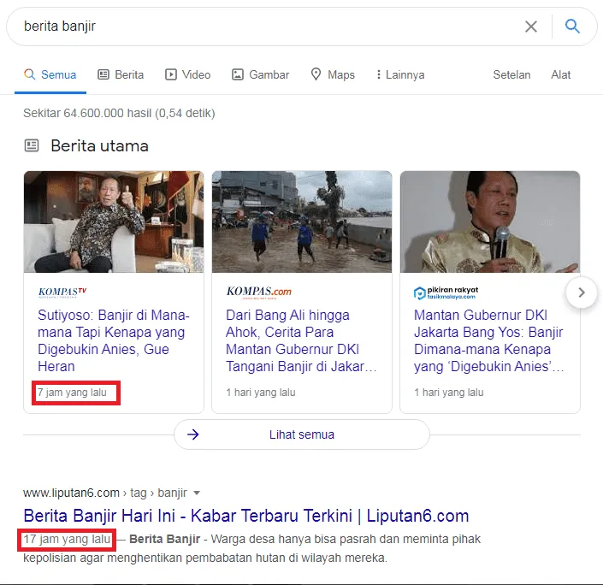Viewport: 603px width, 585px height.
Task: Switch to the Semua tab
Action: point(50,74)
